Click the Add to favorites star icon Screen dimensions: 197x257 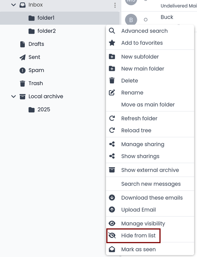pos(112,43)
